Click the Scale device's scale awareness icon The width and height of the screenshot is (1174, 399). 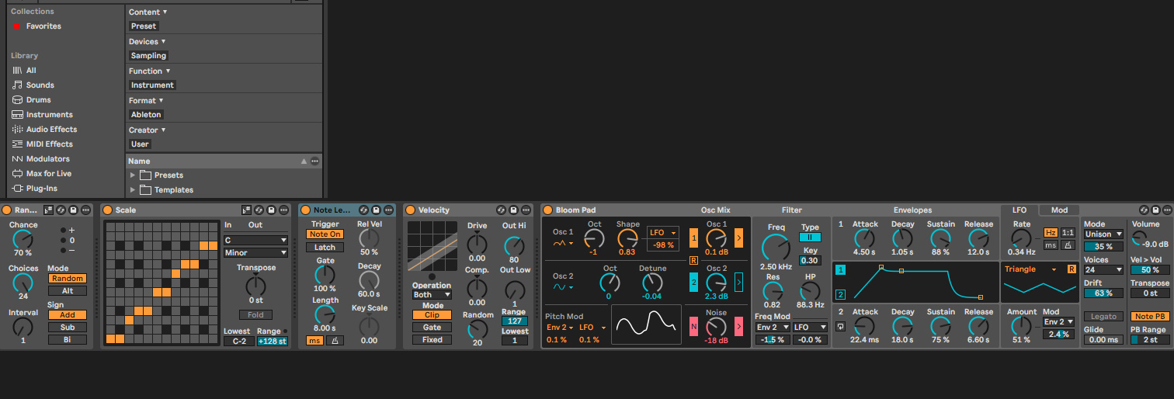[247, 210]
